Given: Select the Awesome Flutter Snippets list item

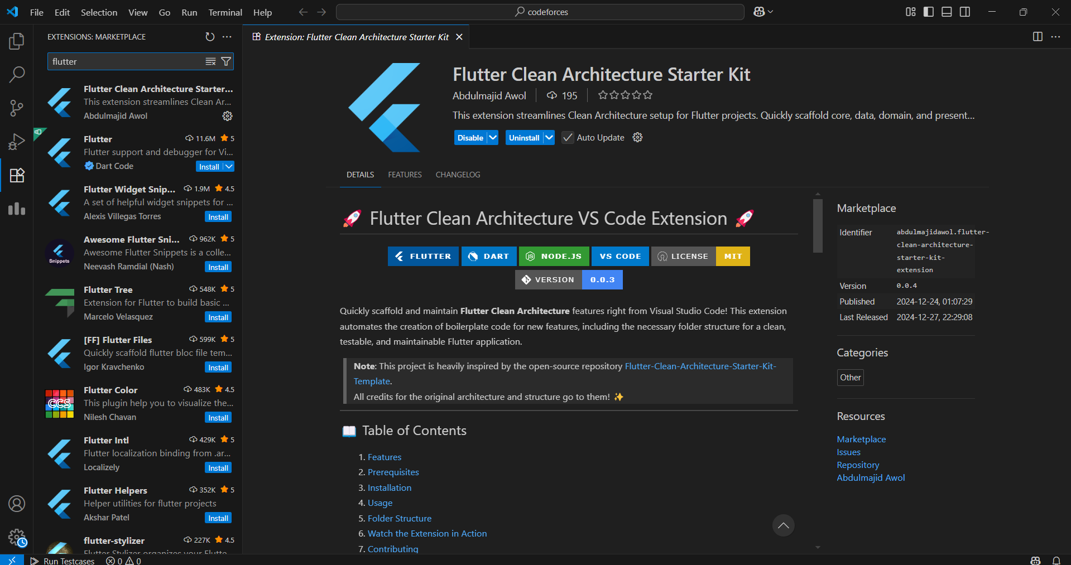Looking at the screenshot, I should click(138, 253).
